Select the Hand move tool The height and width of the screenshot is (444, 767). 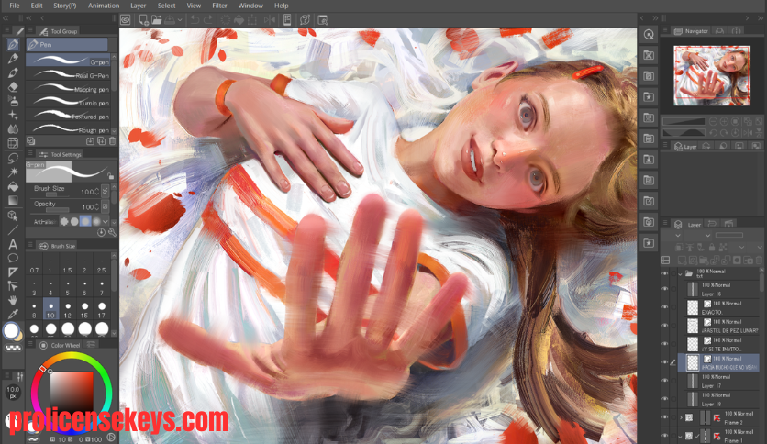[13, 300]
